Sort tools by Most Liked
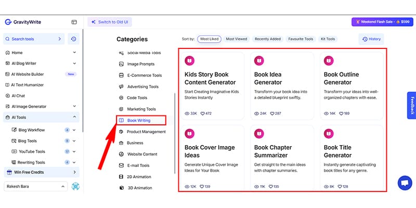 coord(210,39)
